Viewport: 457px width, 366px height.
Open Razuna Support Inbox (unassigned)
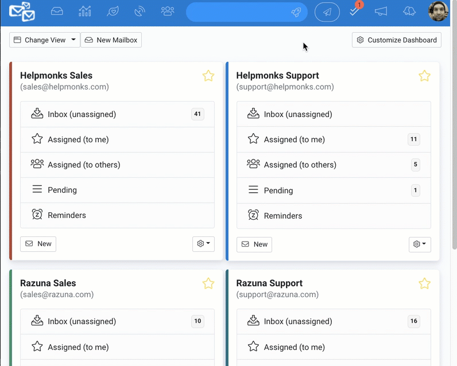(x=334, y=321)
